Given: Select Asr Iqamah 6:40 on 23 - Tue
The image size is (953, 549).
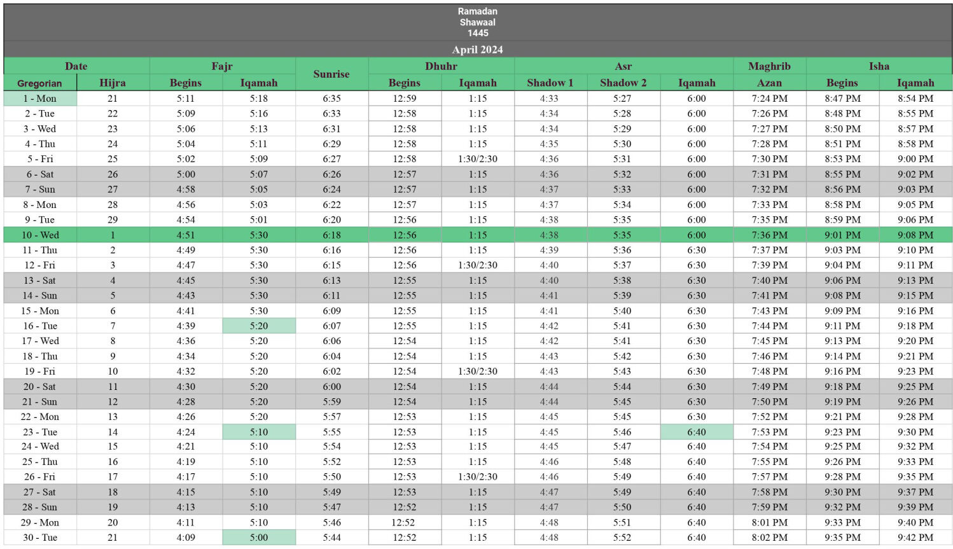Looking at the screenshot, I should click(697, 432).
